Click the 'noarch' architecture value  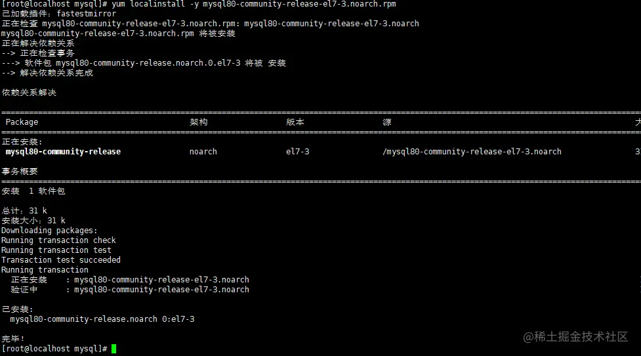[203, 152]
